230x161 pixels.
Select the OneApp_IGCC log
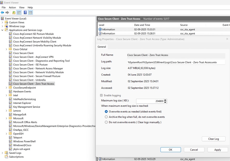tap(21, 130)
